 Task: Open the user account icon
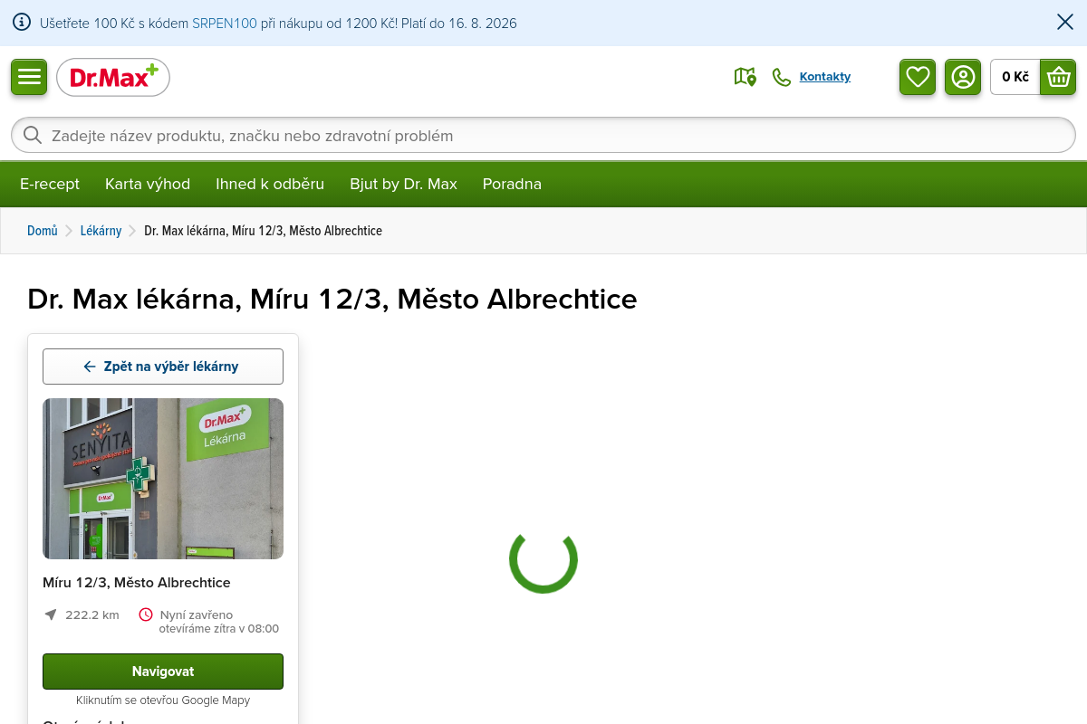click(x=963, y=77)
